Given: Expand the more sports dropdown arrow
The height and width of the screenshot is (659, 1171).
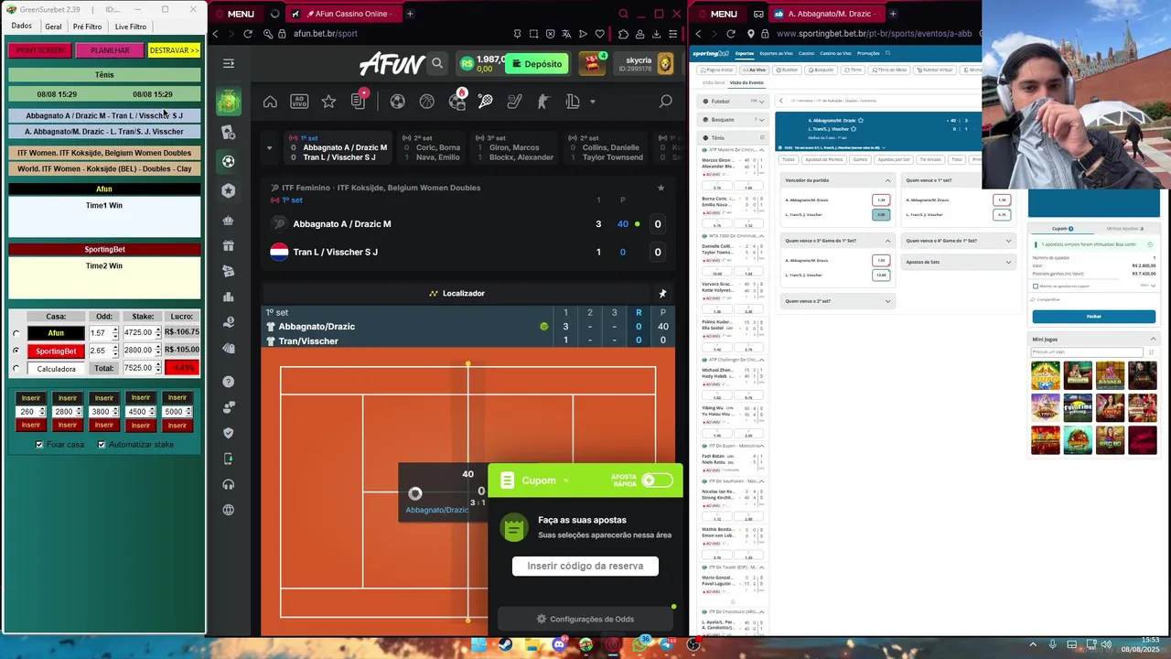Looking at the screenshot, I should point(593,102).
